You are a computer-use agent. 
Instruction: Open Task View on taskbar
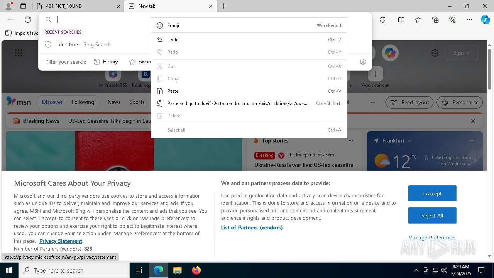coord(139,270)
